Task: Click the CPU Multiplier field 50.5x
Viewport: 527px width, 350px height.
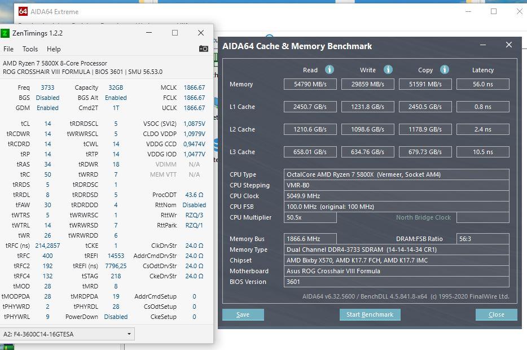Action: point(310,217)
